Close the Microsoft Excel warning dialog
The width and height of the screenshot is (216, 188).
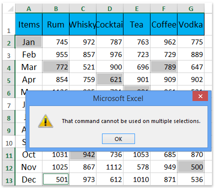[x=200, y=96]
